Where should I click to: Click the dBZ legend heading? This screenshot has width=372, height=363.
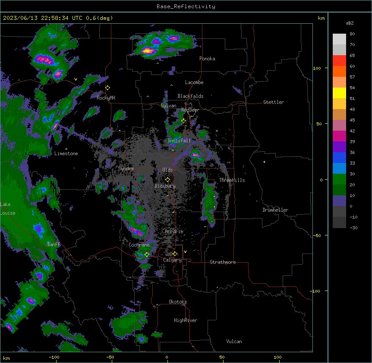click(x=350, y=23)
